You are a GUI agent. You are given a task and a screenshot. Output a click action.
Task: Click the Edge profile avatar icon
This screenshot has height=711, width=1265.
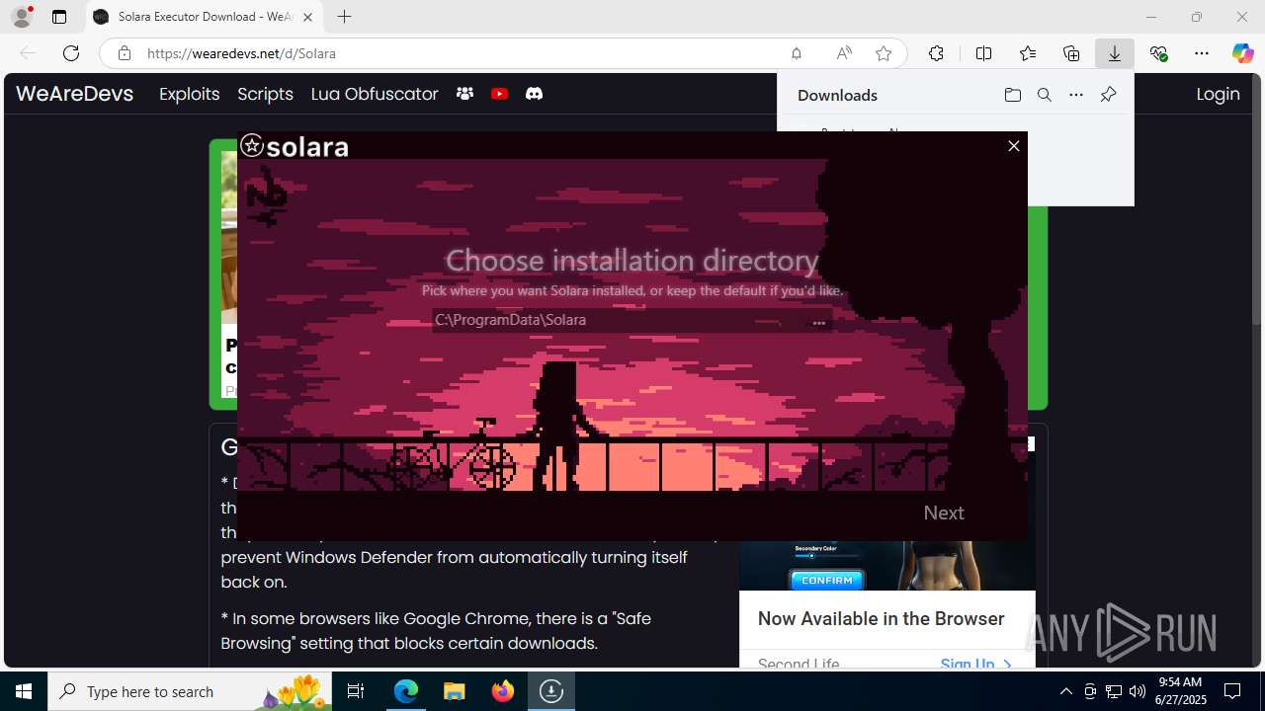(x=22, y=17)
